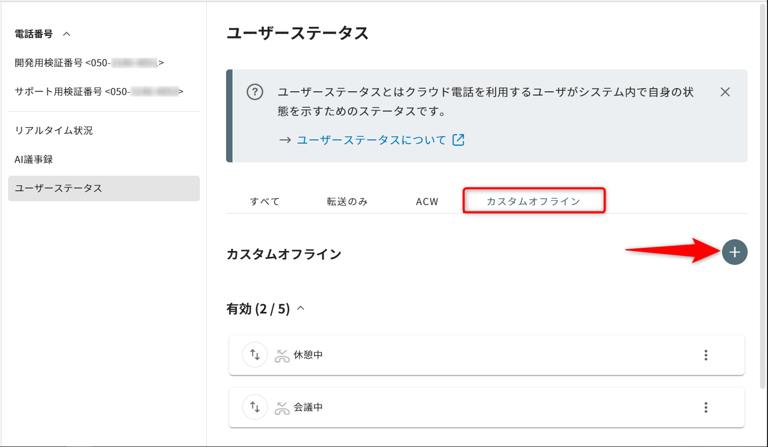Image resolution: width=768 pixels, height=447 pixels.
Task: Open three-dot menu for 会議中
Action: click(x=705, y=407)
